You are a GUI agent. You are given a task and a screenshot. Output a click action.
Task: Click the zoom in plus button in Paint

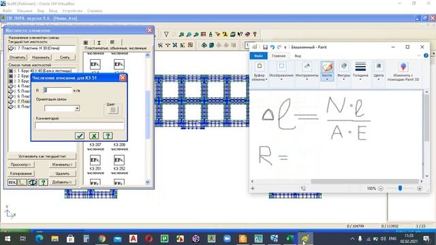(420, 189)
